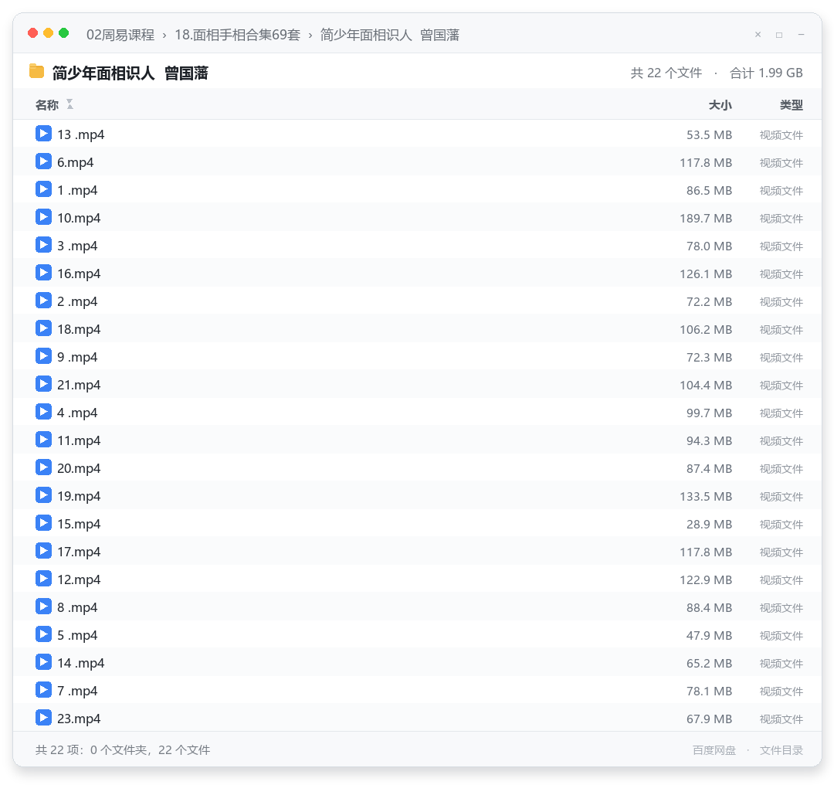Select the video icon for 21.mp4

pyautogui.click(x=43, y=384)
